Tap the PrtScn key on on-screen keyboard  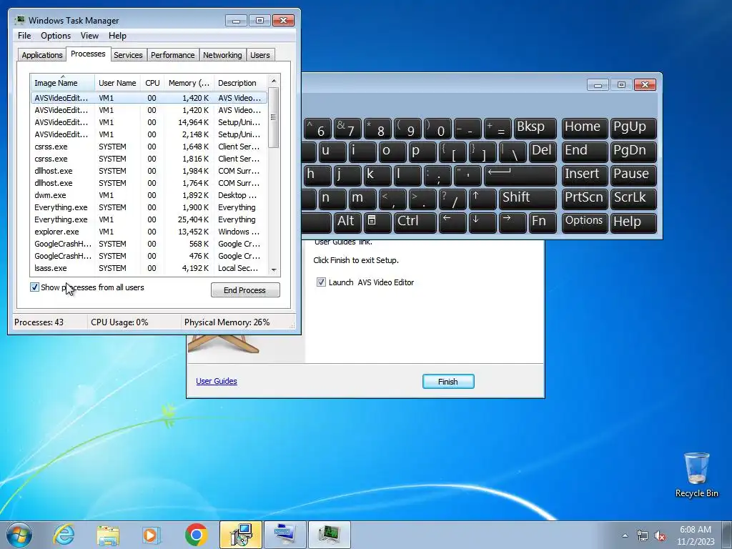585,199
